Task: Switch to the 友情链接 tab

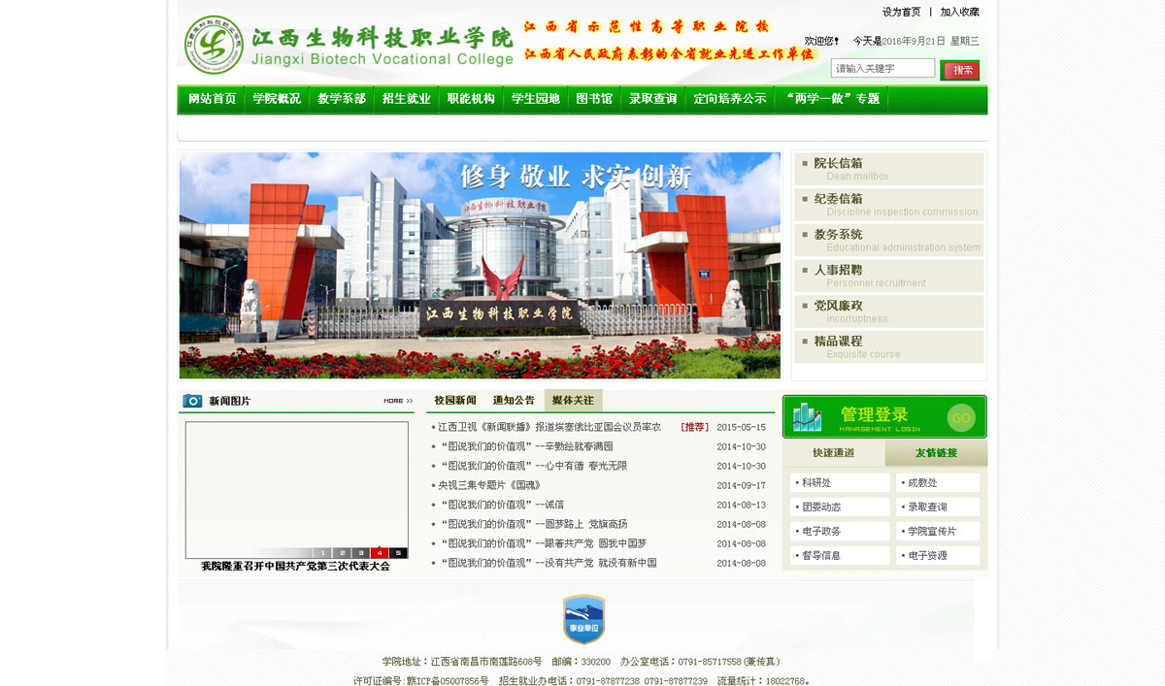Action: click(x=935, y=453)
